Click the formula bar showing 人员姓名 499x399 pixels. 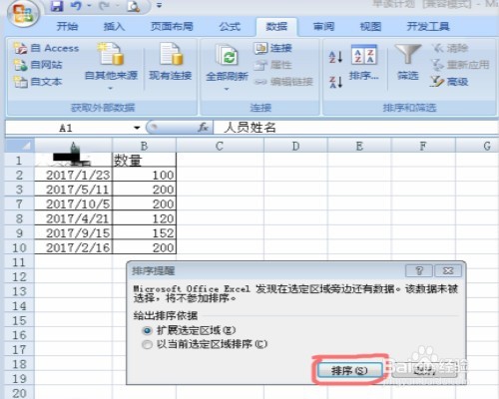355,128
